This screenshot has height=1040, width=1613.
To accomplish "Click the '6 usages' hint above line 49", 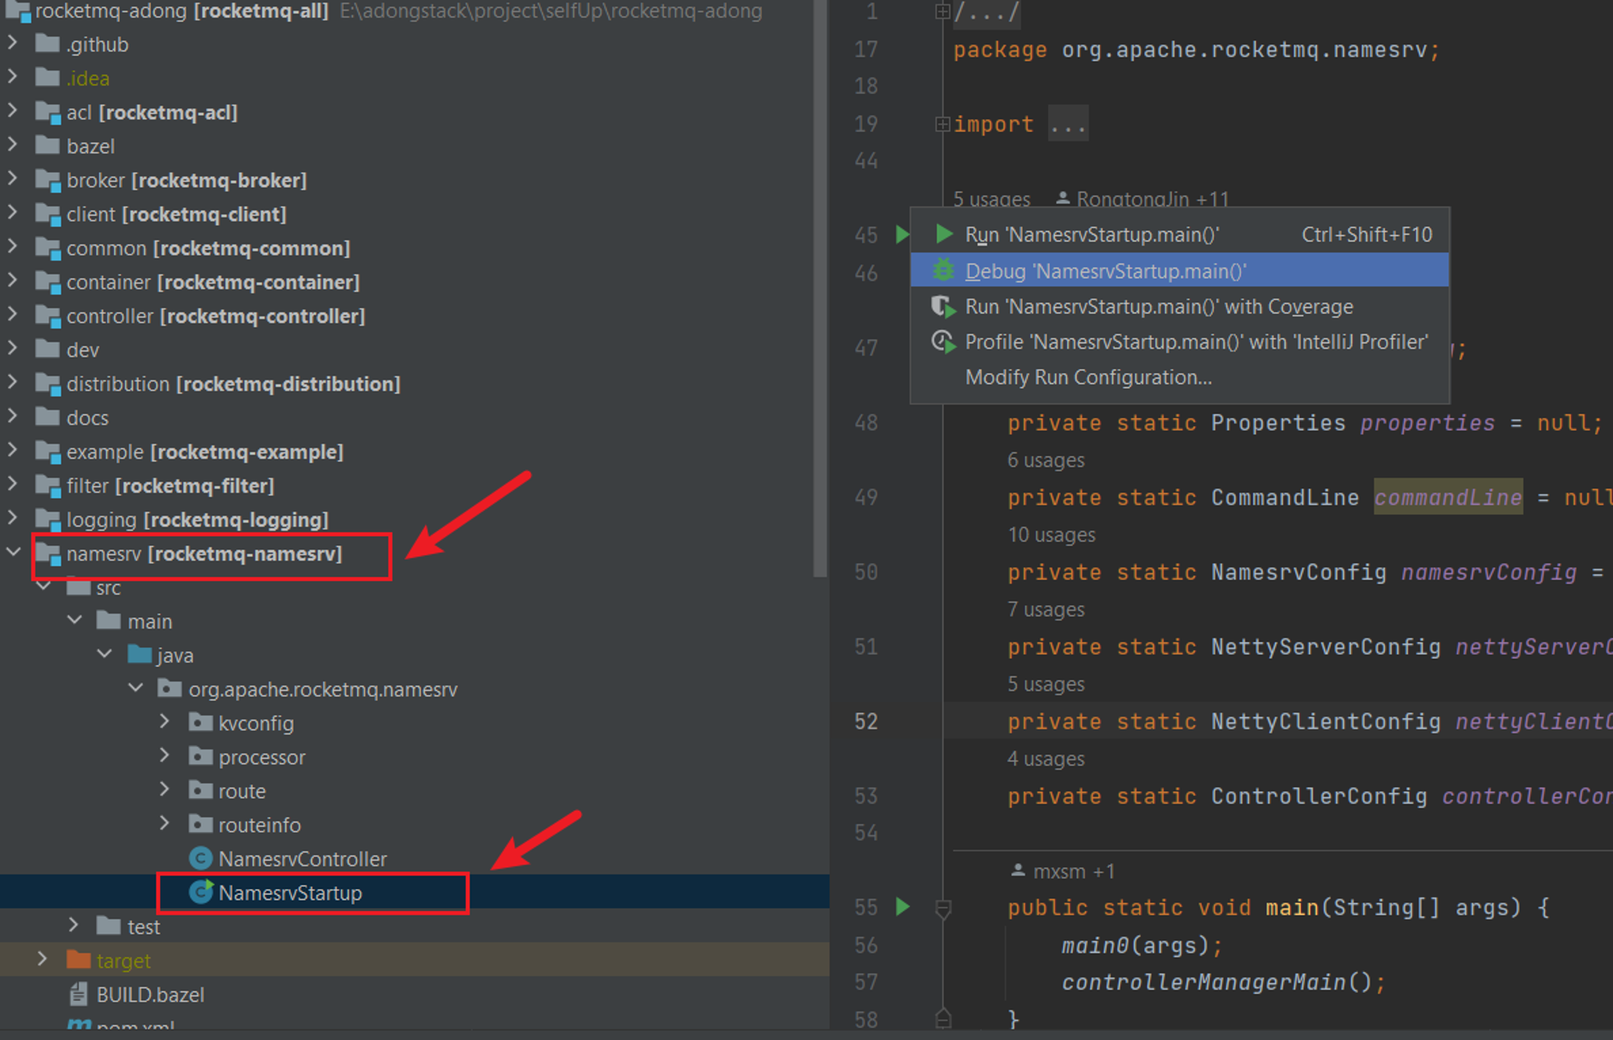I will [1045, 460].
